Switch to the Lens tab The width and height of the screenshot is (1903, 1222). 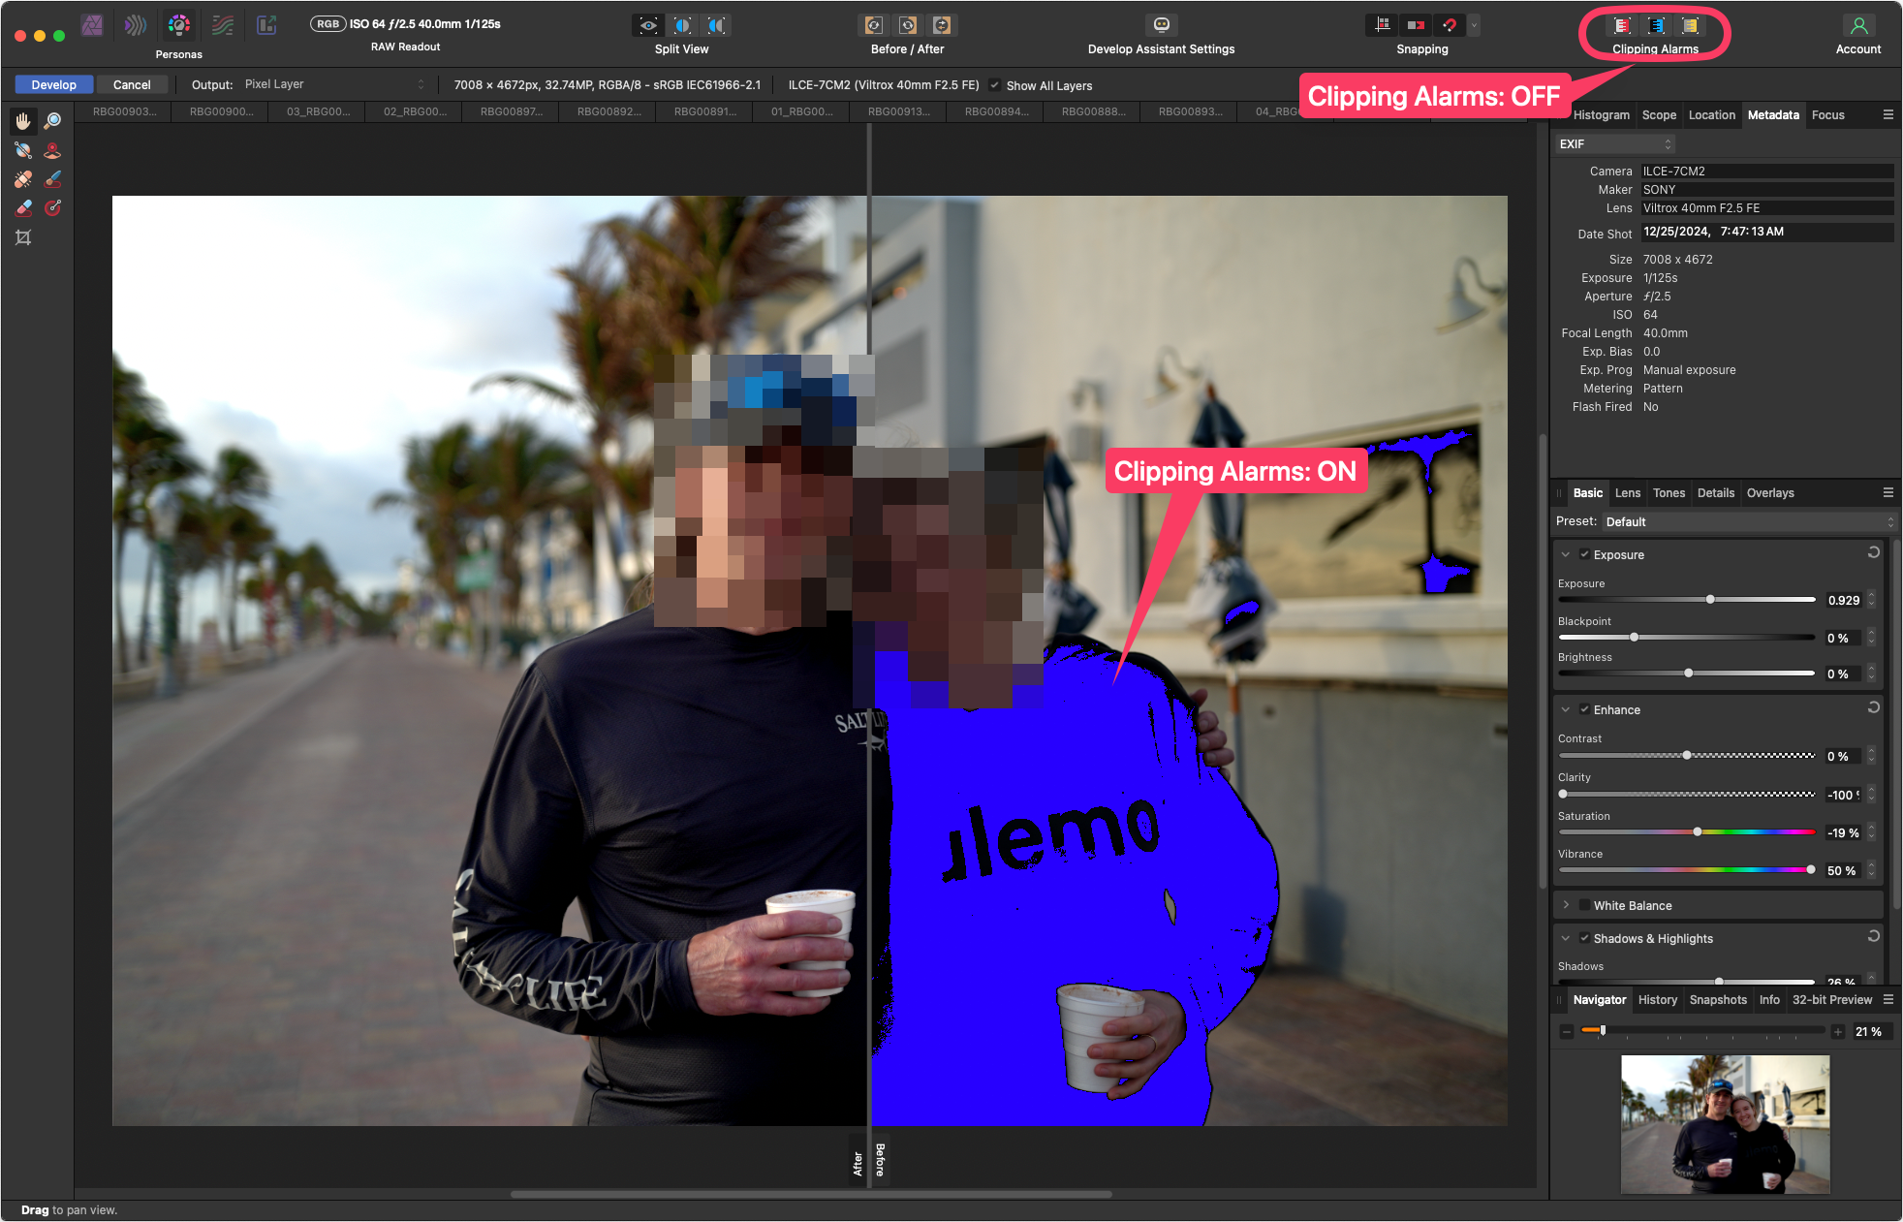point(1627,493)
